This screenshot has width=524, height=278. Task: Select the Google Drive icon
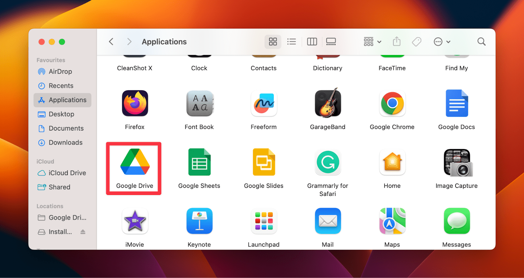point(135,162)
